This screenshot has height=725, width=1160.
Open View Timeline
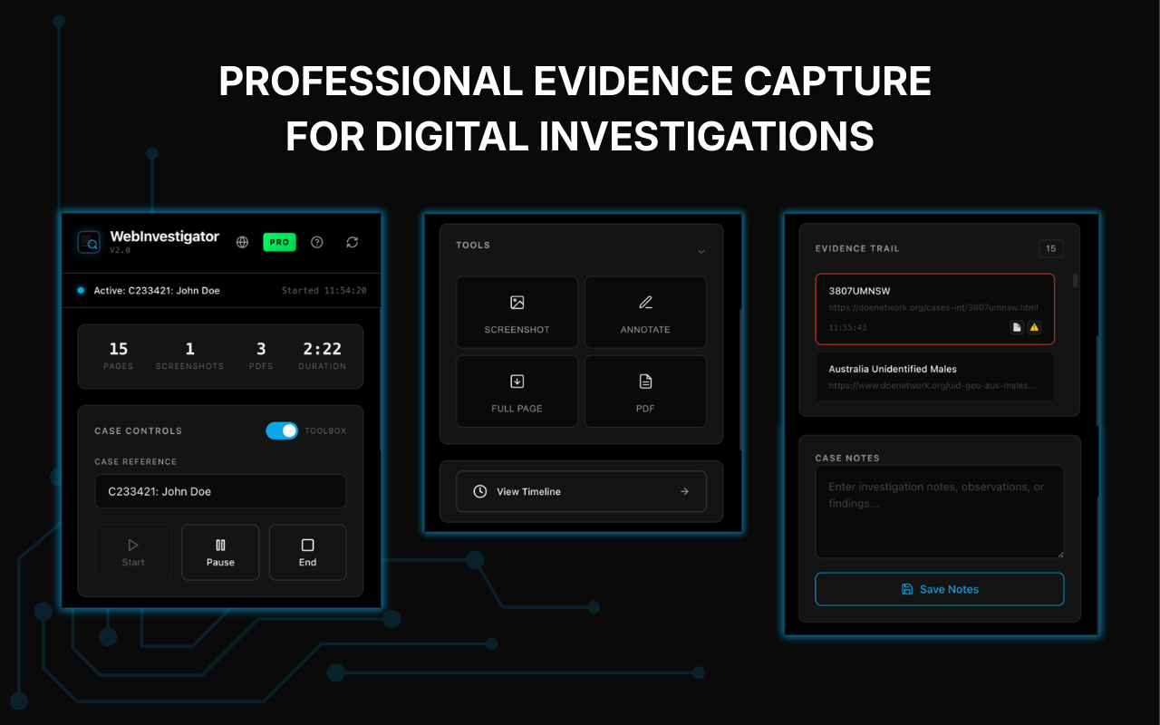click(581, 491)
